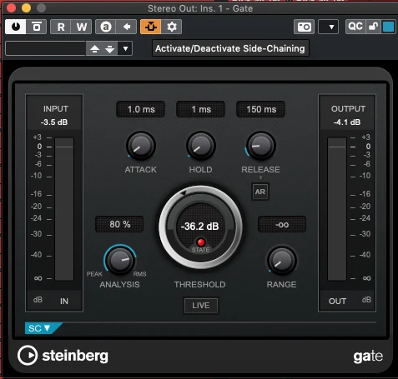
Task: Toggle the A/B settings switch icon
Action: pos(106,27)
